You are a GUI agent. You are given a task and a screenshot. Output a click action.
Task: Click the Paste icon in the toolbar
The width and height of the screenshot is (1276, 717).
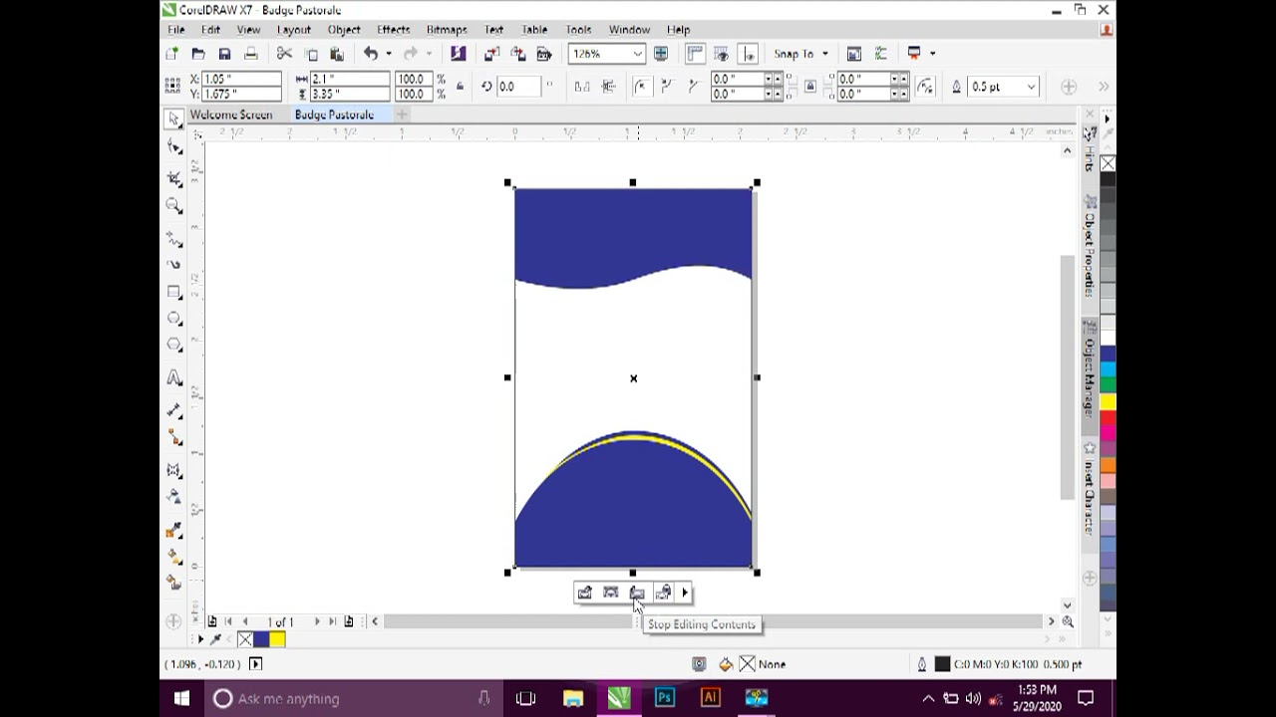tap(337, 54)
